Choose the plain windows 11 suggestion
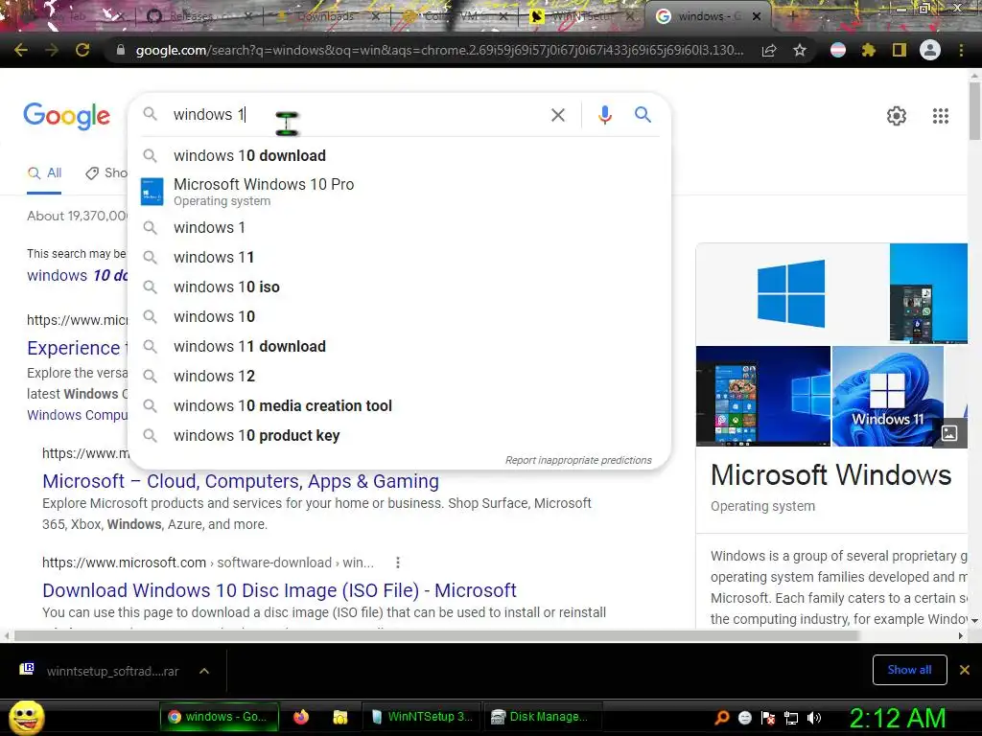 coord(399,257)
